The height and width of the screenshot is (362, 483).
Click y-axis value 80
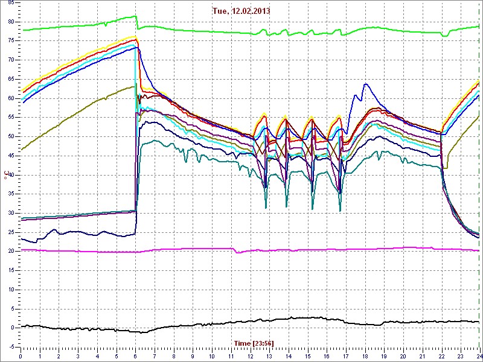coord(11,22)
